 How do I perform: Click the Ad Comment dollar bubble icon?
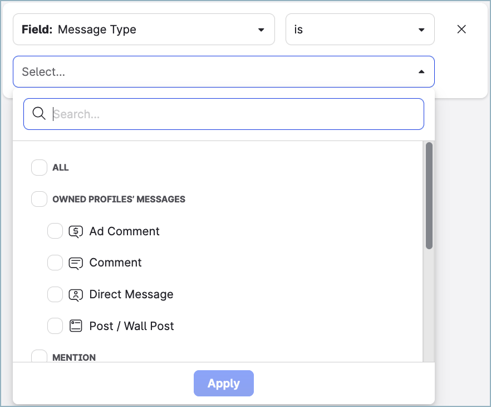(76, 231)
